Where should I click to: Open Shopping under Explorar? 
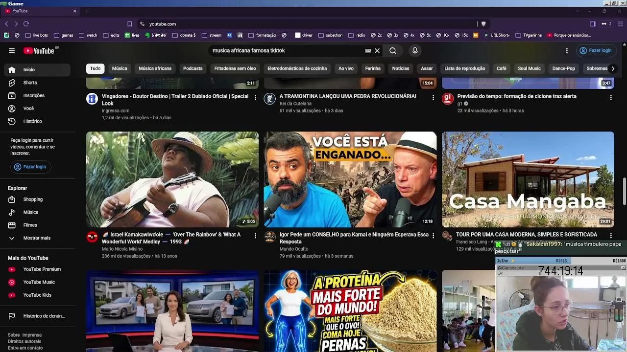[x=37, y=199]
